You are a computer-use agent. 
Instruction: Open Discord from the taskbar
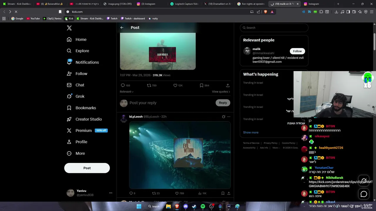(185, 206)
